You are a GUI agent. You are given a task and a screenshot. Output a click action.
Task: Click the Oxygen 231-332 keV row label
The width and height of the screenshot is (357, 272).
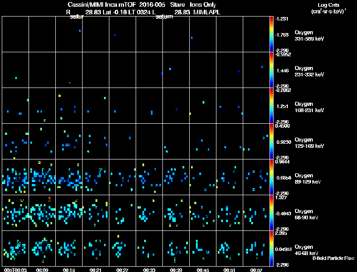click(309, 71)
